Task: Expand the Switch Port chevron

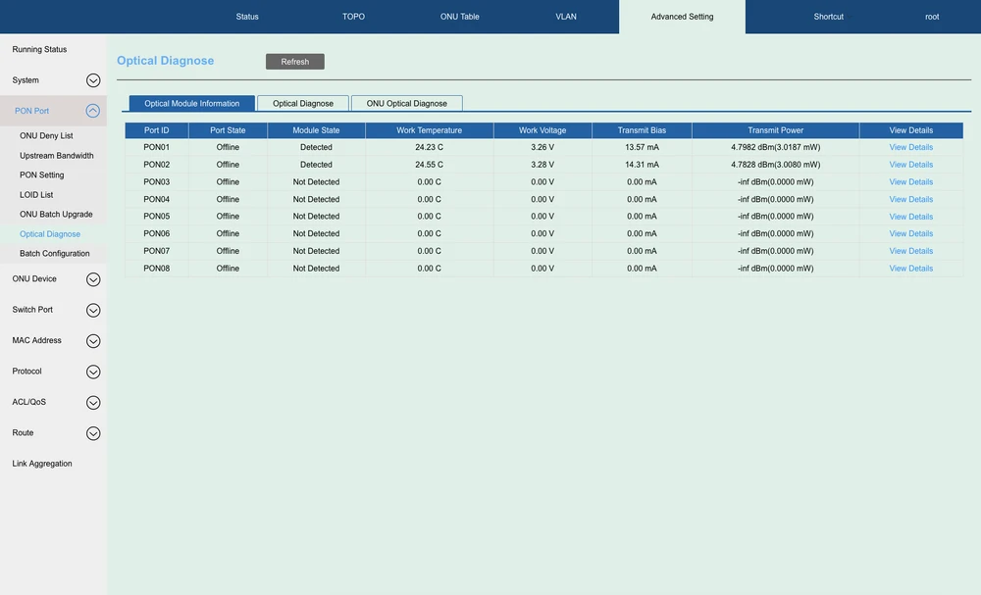Action: pos(93,310)
